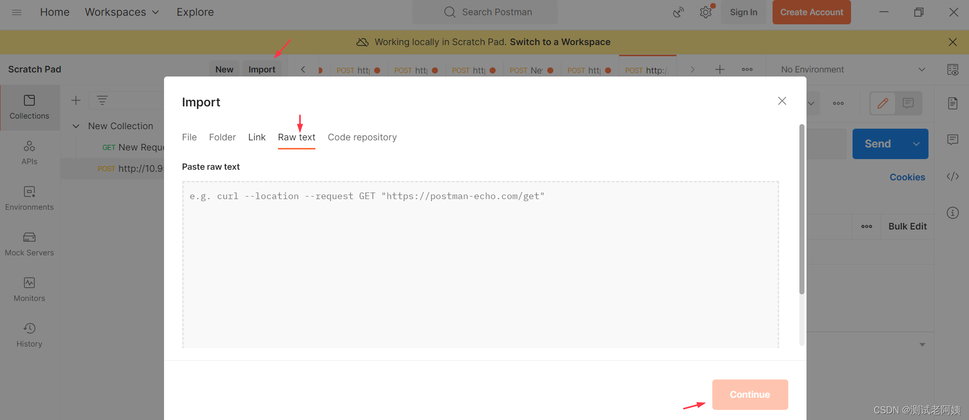
Task: Open the Cookies link
Action: point(907,177)
